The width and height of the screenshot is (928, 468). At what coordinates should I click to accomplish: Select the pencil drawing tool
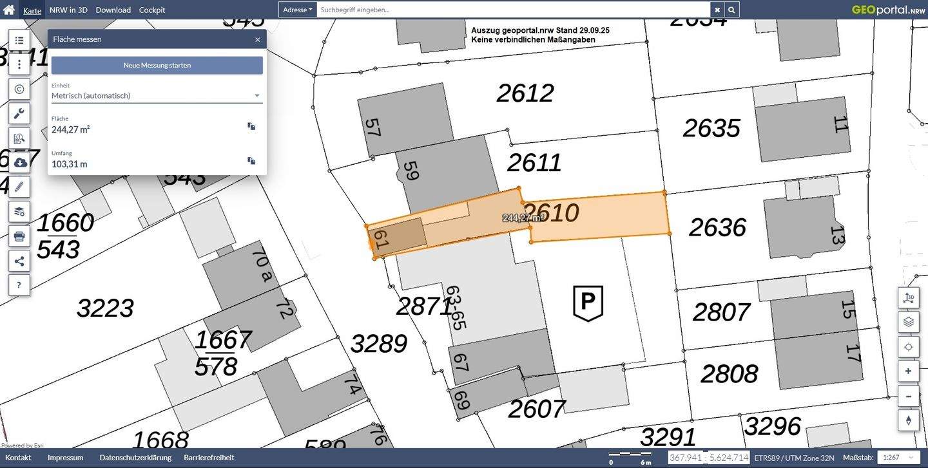click(x=19, y=187)
